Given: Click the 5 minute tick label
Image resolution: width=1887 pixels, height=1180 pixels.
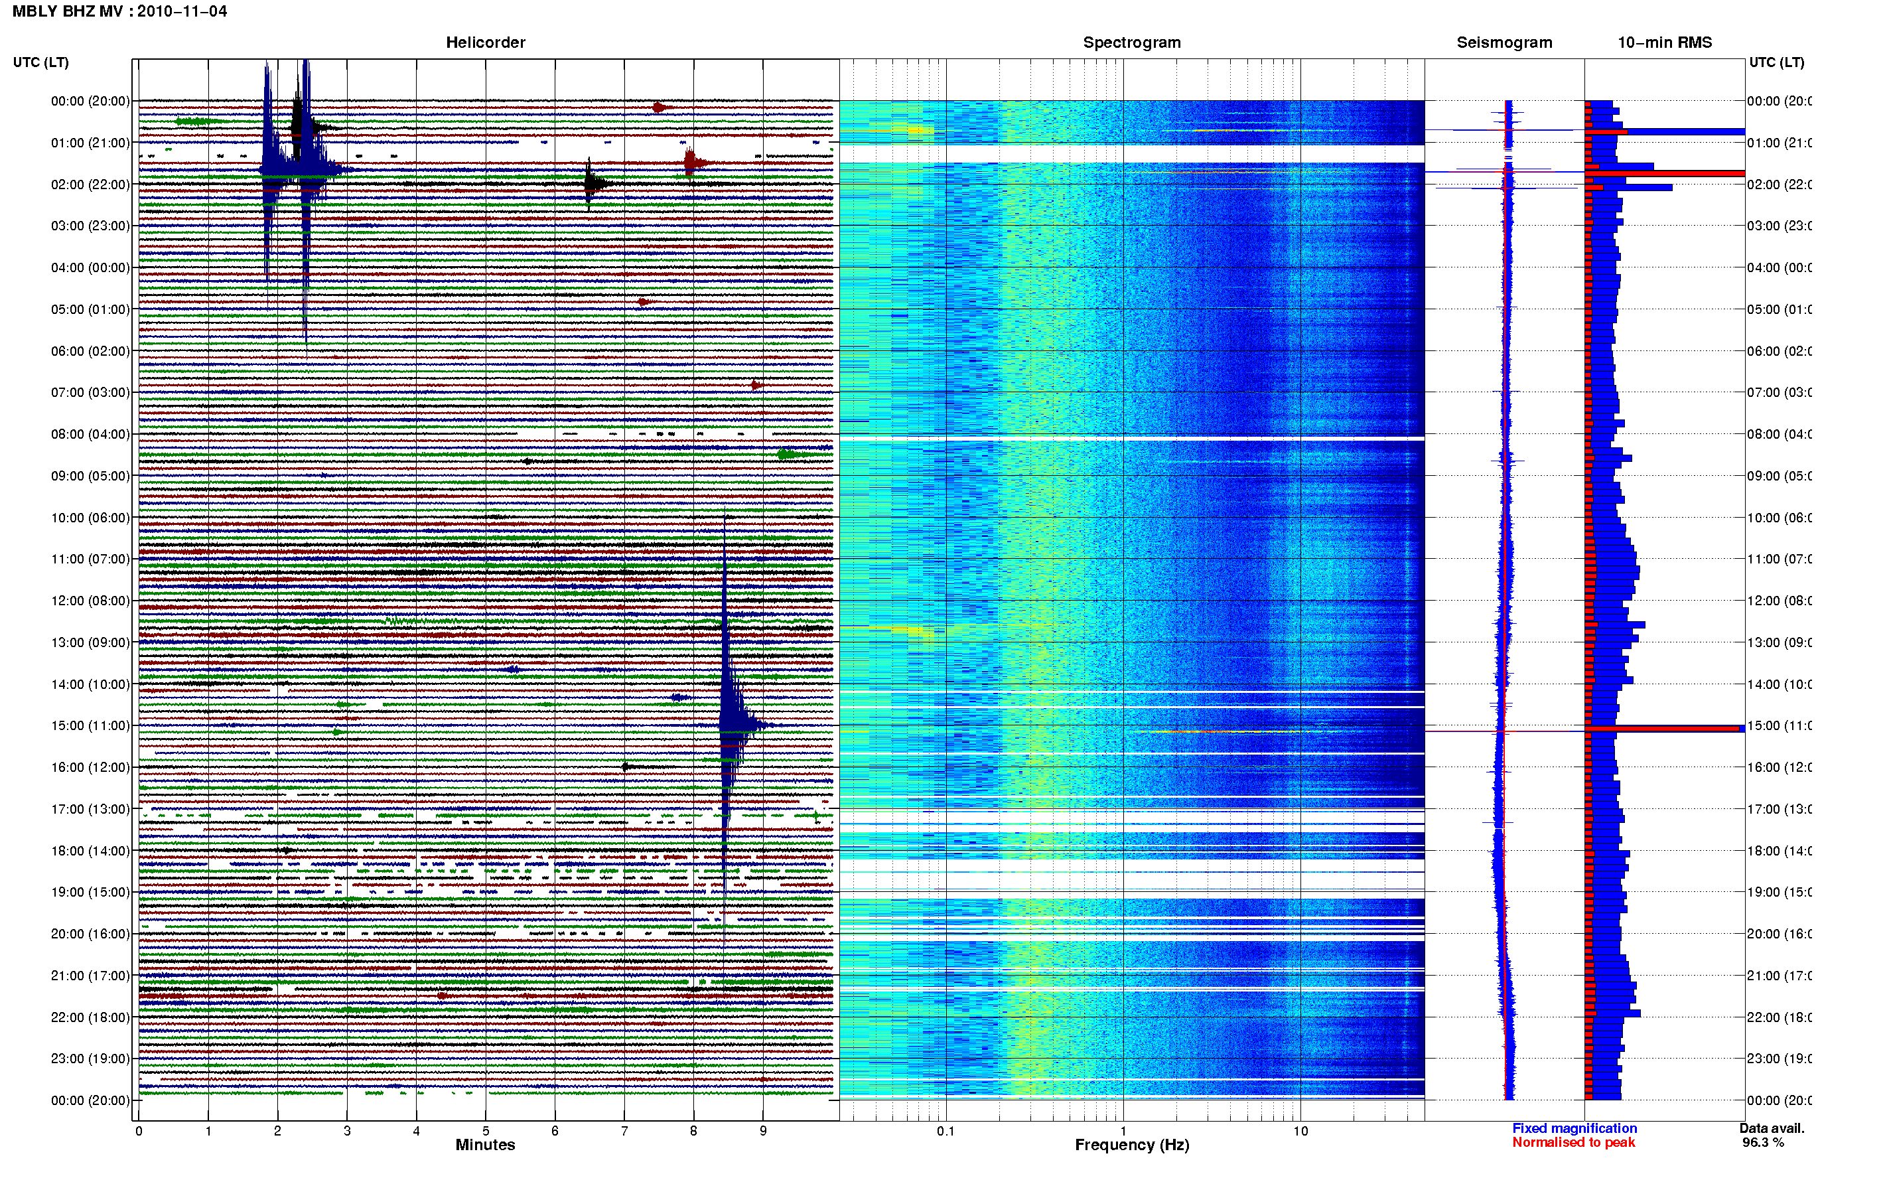Looking at the screenshot, I should point(485,1131).
